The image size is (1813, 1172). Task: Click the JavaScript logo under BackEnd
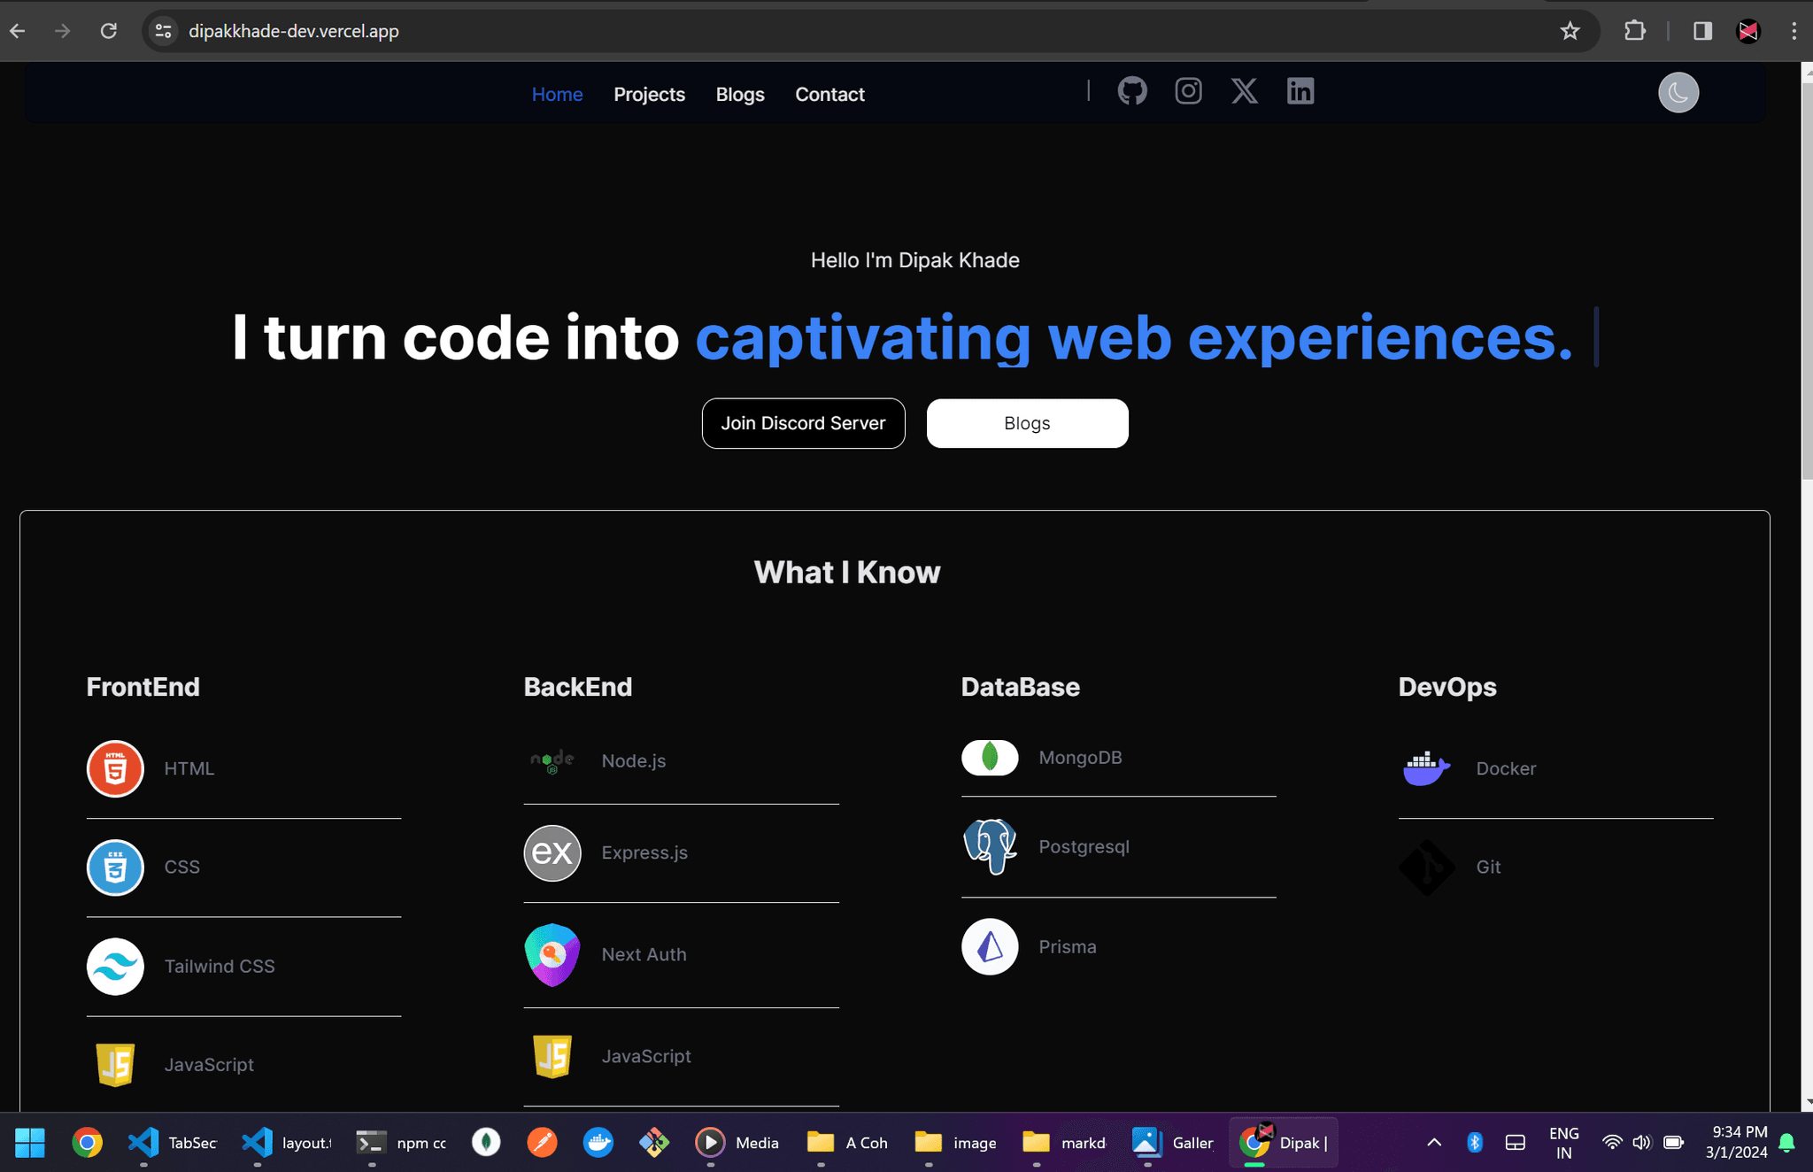click(552, 1056)
